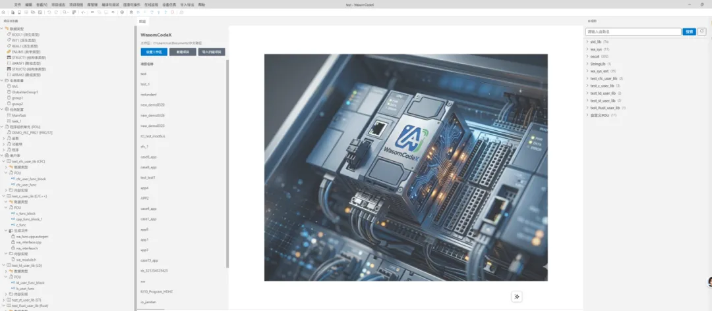
Task: Click the floating sparkle icon below image
Action: (517, 297)
